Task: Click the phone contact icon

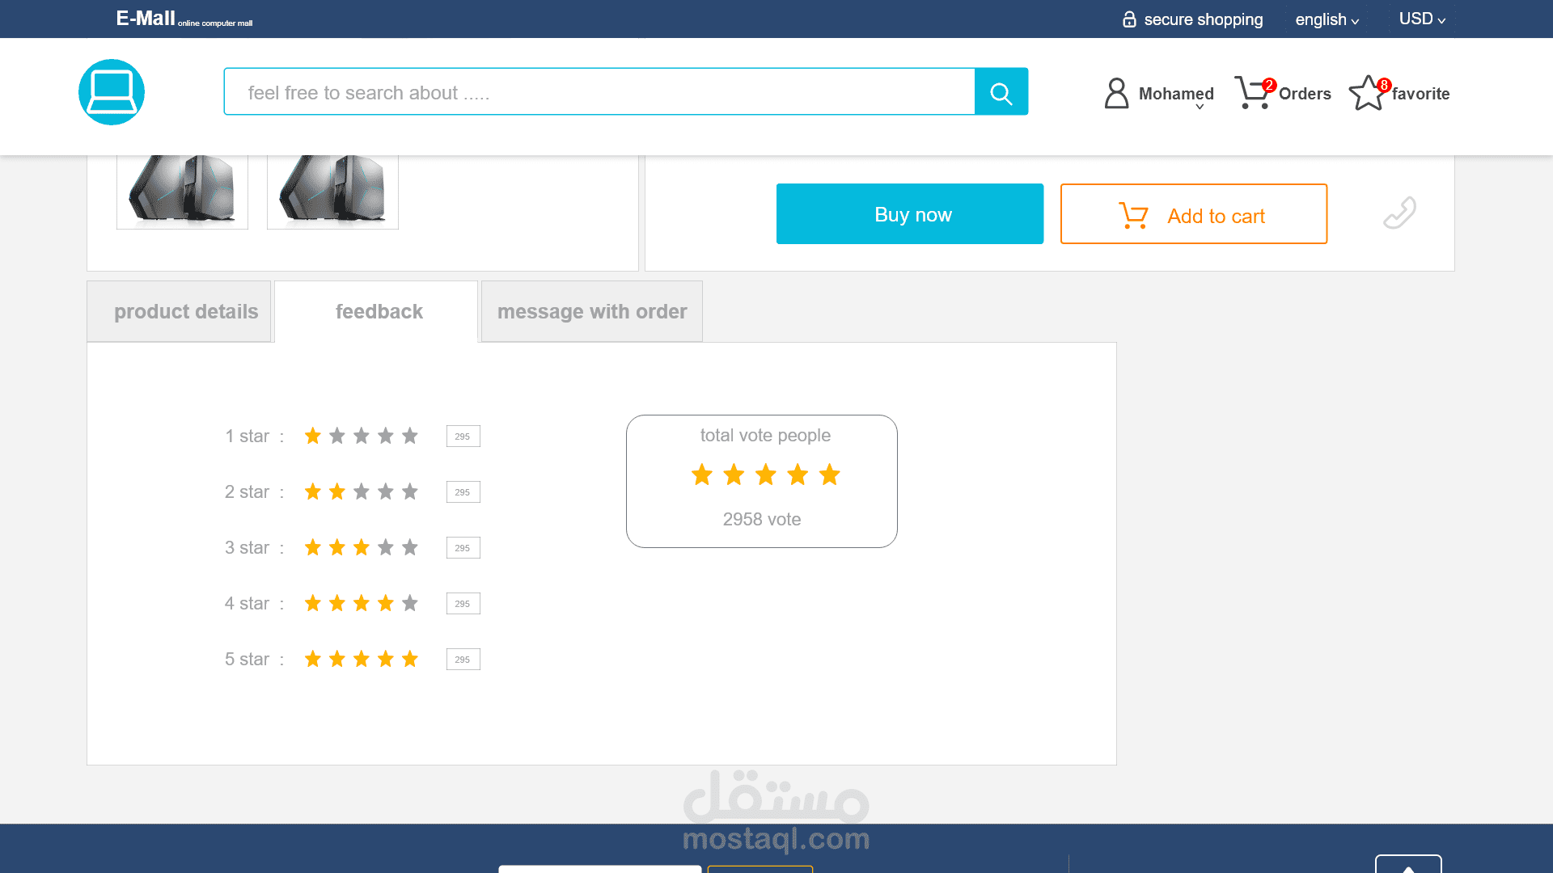Action: point(1399,213)
